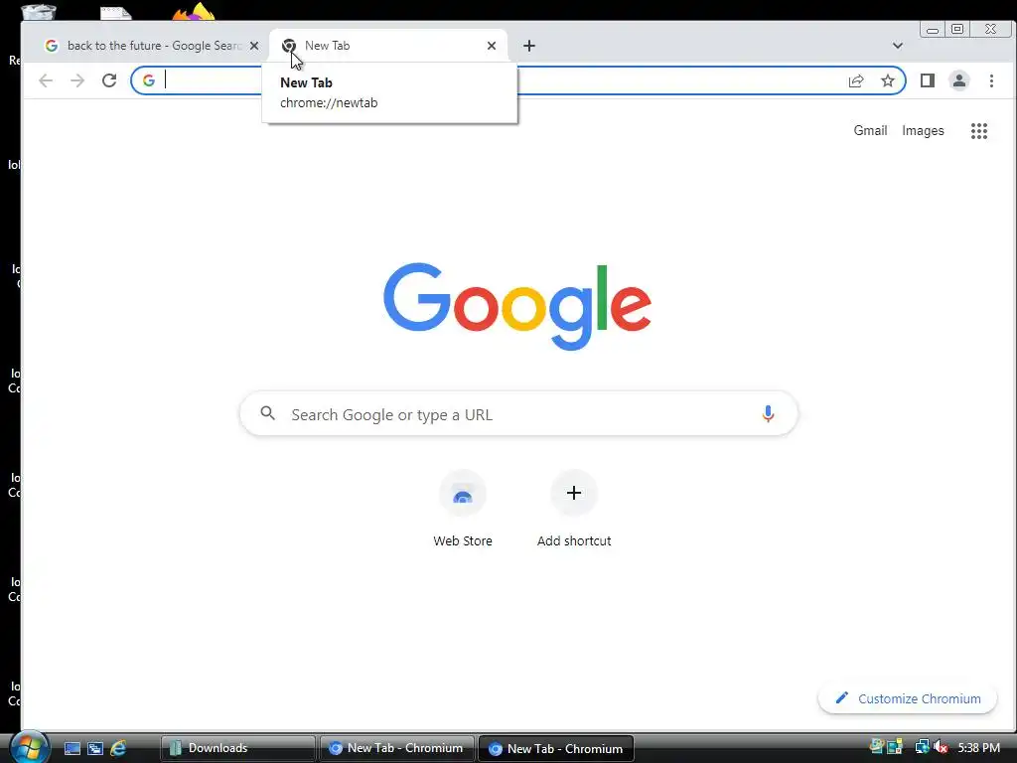Go back using the browser back arrow
Image resolution: width=1017 pixels, height=763 pixels.
pos(46,80)
